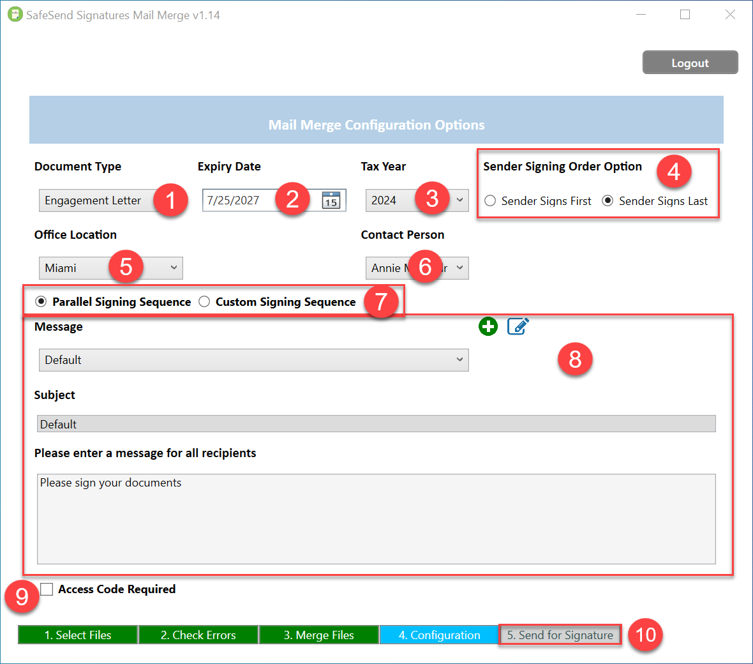Open the Message template dropdown
Image resolution: width=753 pixels, height=664 pixels.
coord(253,360)
